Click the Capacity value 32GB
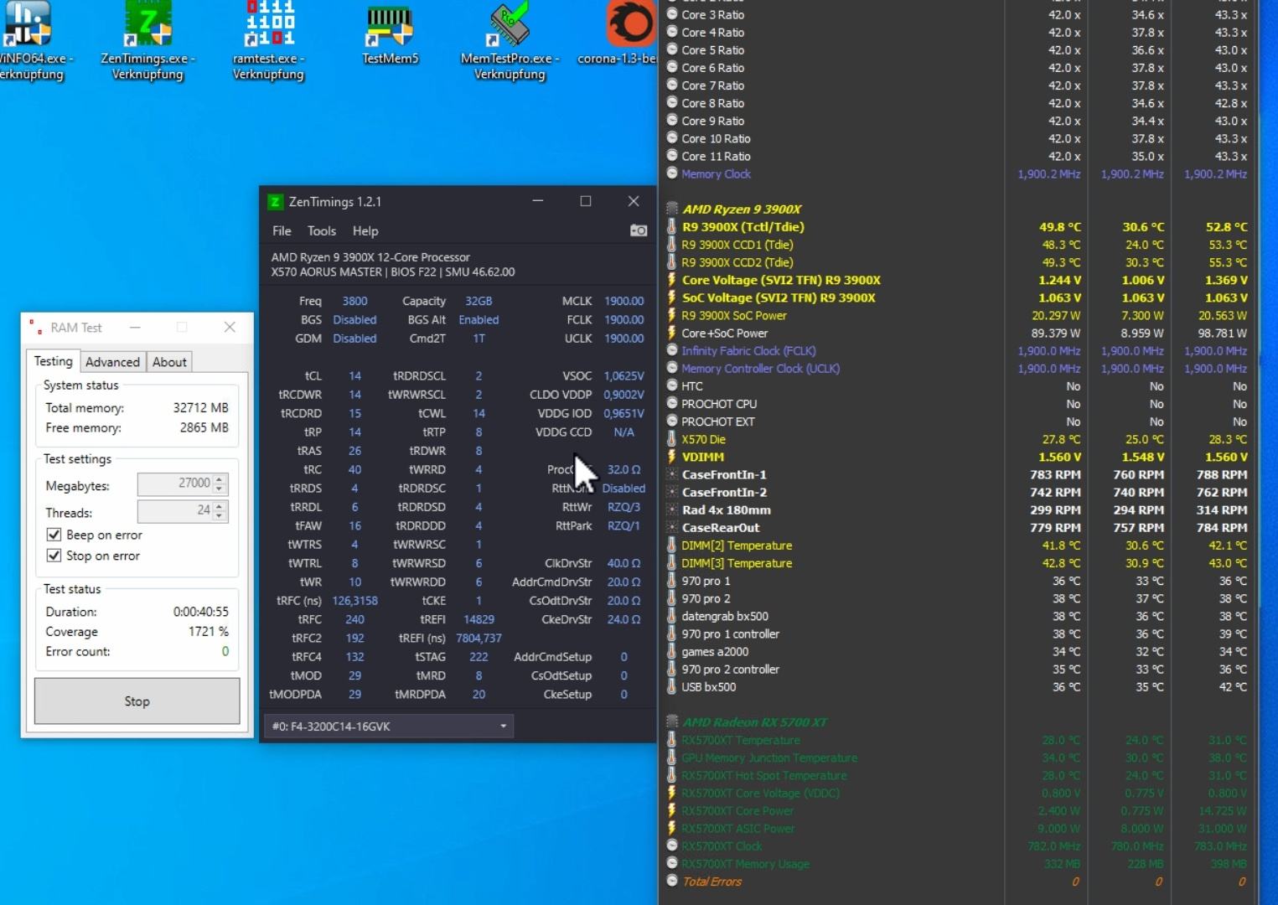 (479, 301)
